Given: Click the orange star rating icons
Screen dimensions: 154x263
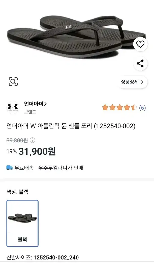Looking at the screenshot, I should [x=119, y=108].
